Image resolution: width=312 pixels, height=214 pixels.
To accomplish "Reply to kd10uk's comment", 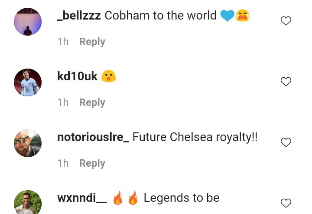I will coord(92,102).
